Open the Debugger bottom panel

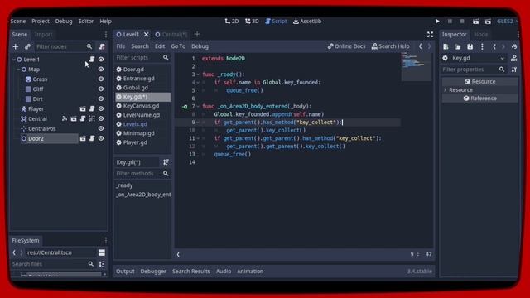pyautogui.click(x=153, y=272)
